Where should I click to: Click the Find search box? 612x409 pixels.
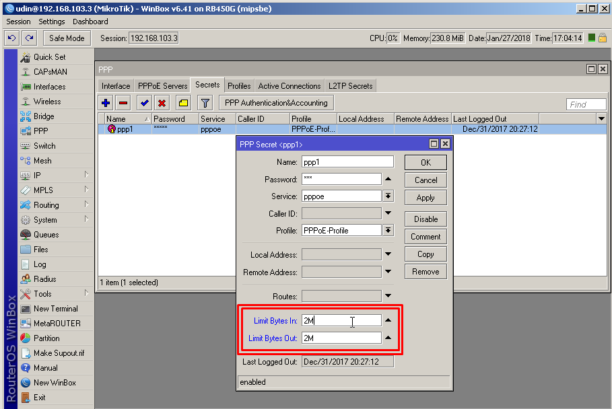pos(586,104)
